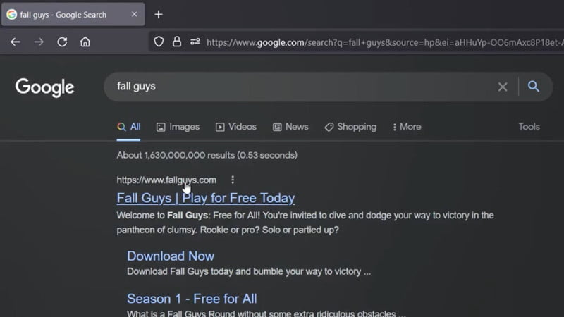Clear the search query with the X icon
Image resolution: width=564 pixels, height=317 pixels.
click(x=503, y=87)
